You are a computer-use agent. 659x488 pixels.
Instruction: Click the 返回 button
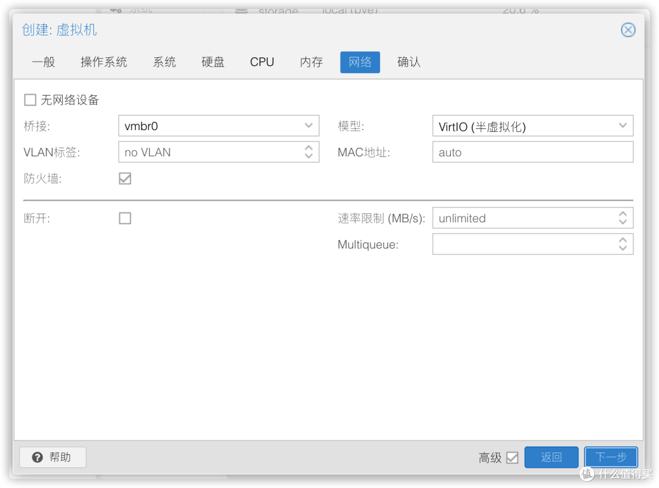coord(551,457)
